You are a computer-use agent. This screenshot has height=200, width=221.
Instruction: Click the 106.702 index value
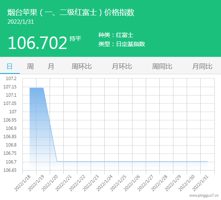pyautogui.click(x=38, y=43)
